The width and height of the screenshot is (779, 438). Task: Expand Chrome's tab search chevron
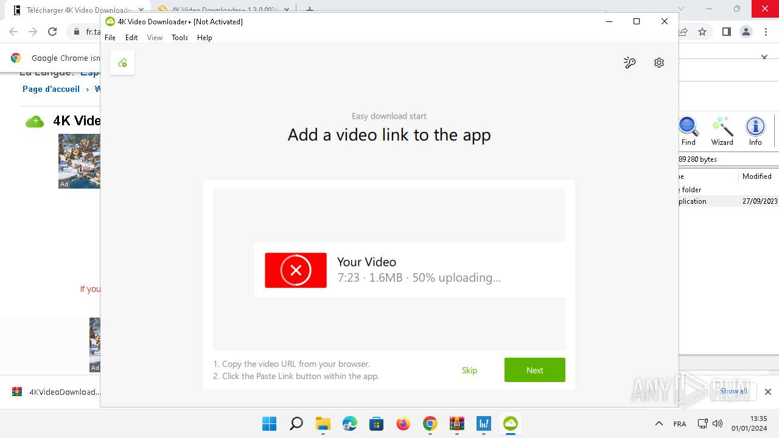681,9
